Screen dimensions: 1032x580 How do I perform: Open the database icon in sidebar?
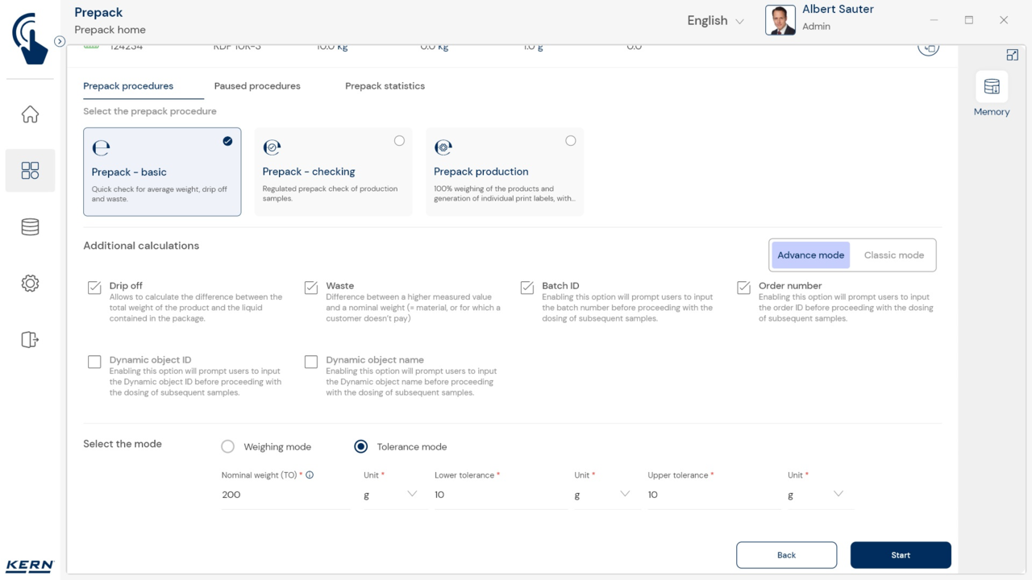30,227
